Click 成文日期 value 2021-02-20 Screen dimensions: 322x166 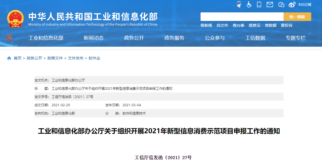61,105
